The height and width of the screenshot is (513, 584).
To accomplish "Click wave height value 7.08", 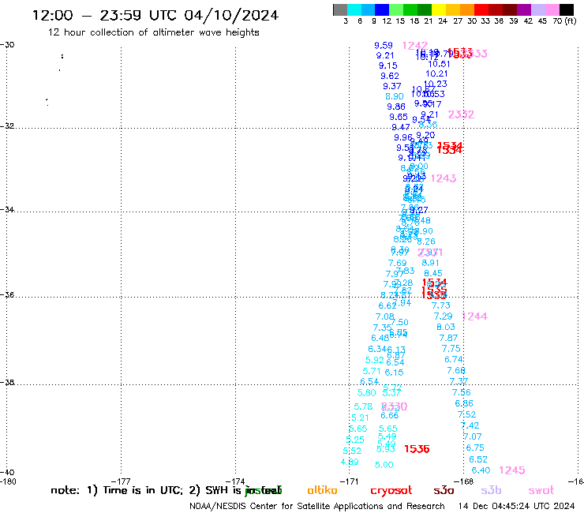I will [x=385, y=316].
